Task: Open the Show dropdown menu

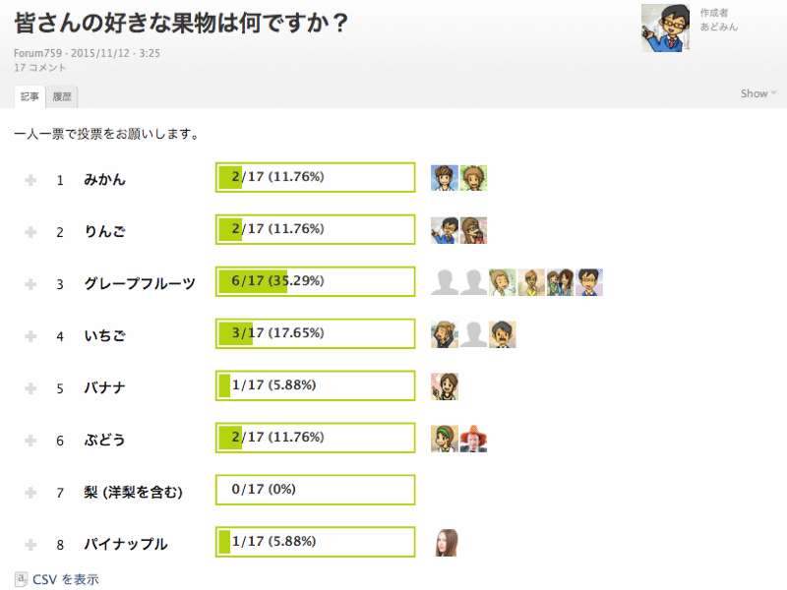Action: click(757, 93)
